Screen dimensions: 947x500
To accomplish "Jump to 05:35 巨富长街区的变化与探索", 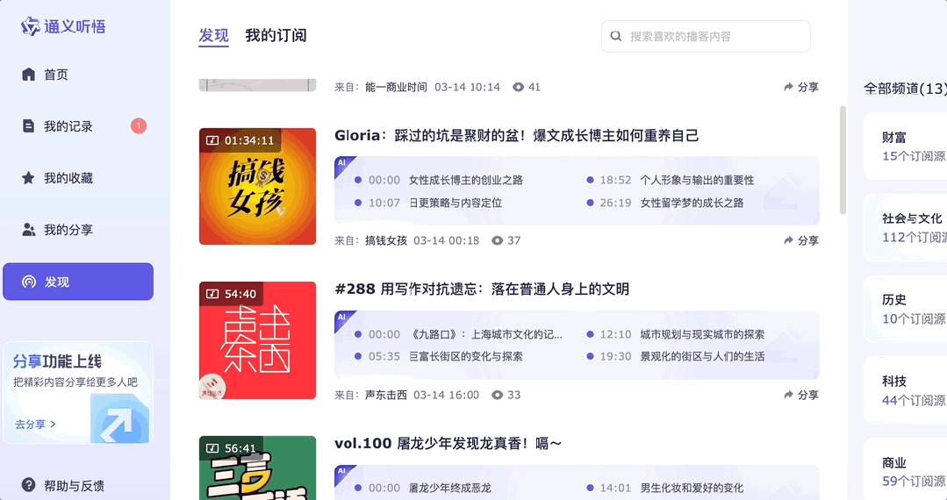I will point(439,356).
